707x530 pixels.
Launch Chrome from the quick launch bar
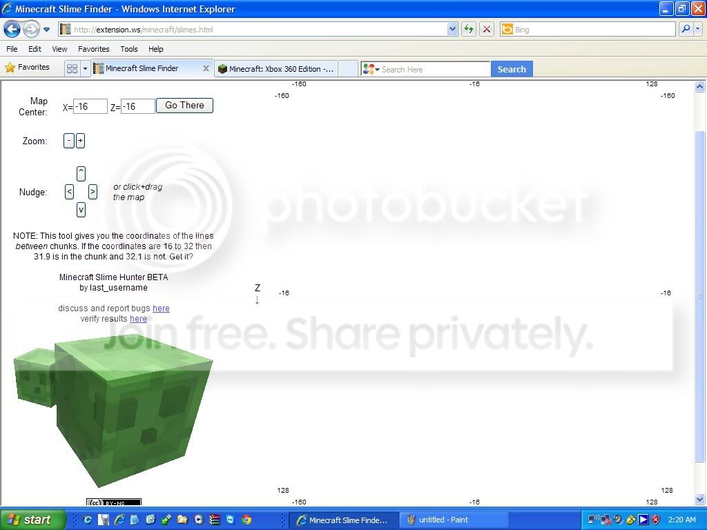pos(246,520)
